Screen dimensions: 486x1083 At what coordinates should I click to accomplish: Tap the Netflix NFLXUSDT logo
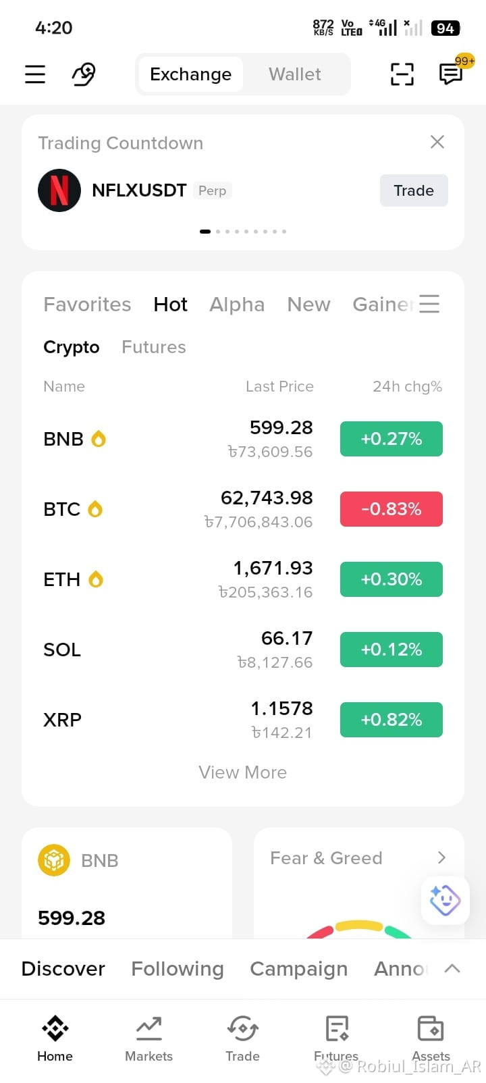(x=59, y=190)
